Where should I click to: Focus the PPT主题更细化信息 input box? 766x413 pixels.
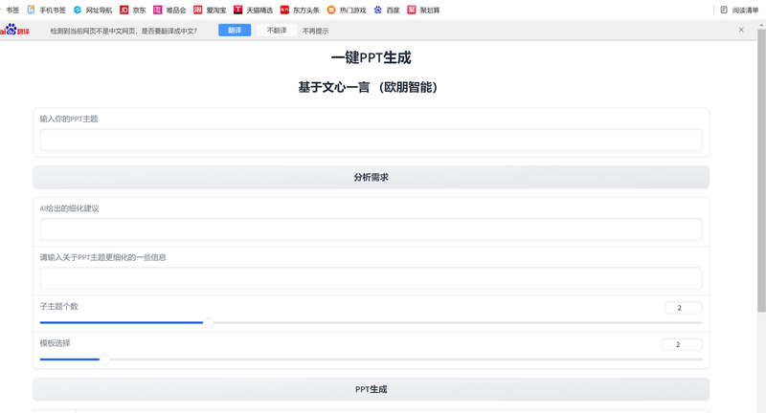pos(371,278)
